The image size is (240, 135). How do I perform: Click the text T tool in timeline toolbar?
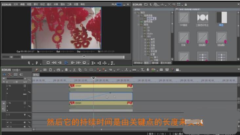point(142,70)
